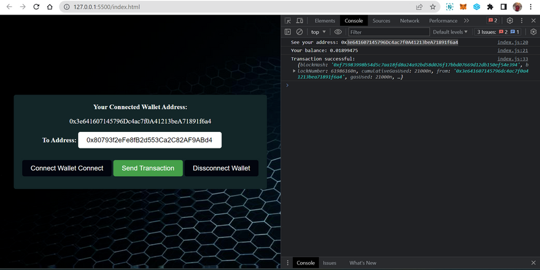The height and width of the screenshot is (270, 540).
Task: Click the Send Transaction button
Action: click(148, 168)
